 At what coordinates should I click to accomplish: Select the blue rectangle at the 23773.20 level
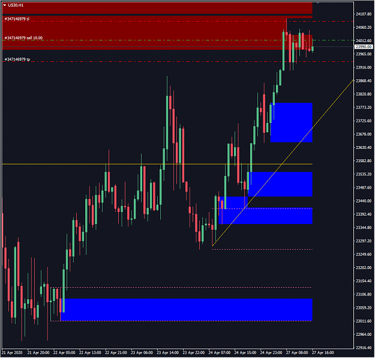pos(291,123)
